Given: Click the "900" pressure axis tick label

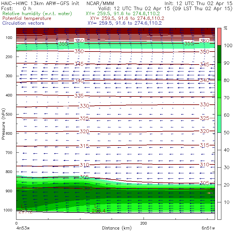Looking at the screenshot, I should pos(9,191).
